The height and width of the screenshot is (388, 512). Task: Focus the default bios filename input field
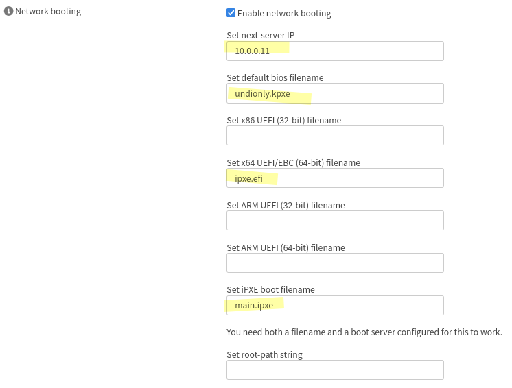(x=335, y=94)
